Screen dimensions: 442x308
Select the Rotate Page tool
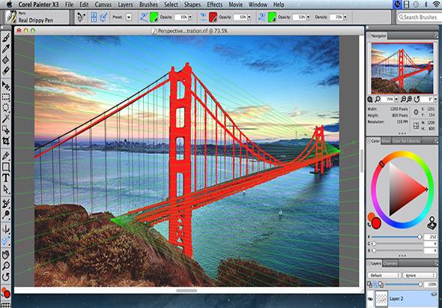coord(6,277)
